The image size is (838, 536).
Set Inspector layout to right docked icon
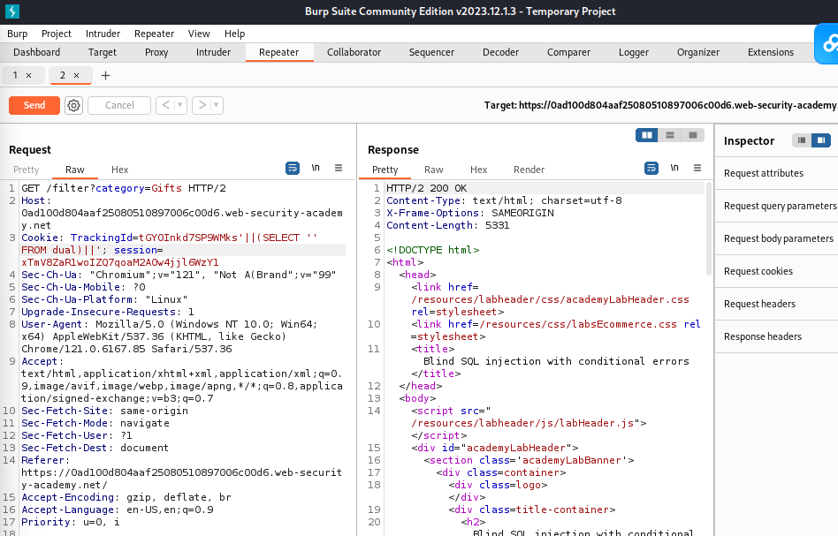tap(821, 140)
